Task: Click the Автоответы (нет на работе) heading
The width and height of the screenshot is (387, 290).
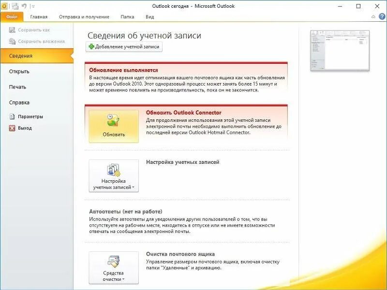Action: 126,212
